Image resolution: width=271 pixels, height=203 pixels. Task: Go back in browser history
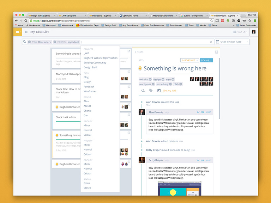[16, 20]
